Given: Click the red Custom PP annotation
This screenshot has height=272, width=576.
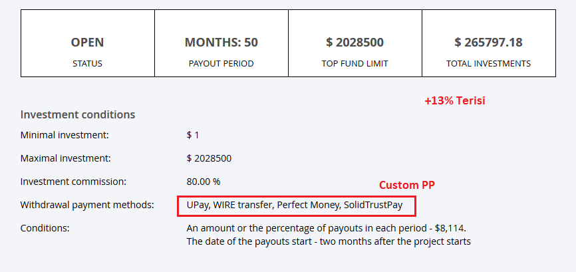Looking at the screenshot, I should tap(406, 185).
